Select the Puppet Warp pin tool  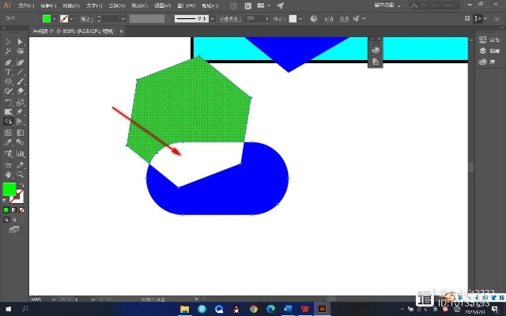point(20,112)
